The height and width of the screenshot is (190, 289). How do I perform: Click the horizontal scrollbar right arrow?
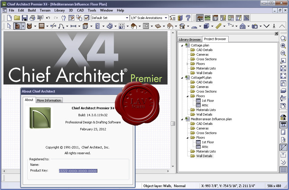click(168, 171)
